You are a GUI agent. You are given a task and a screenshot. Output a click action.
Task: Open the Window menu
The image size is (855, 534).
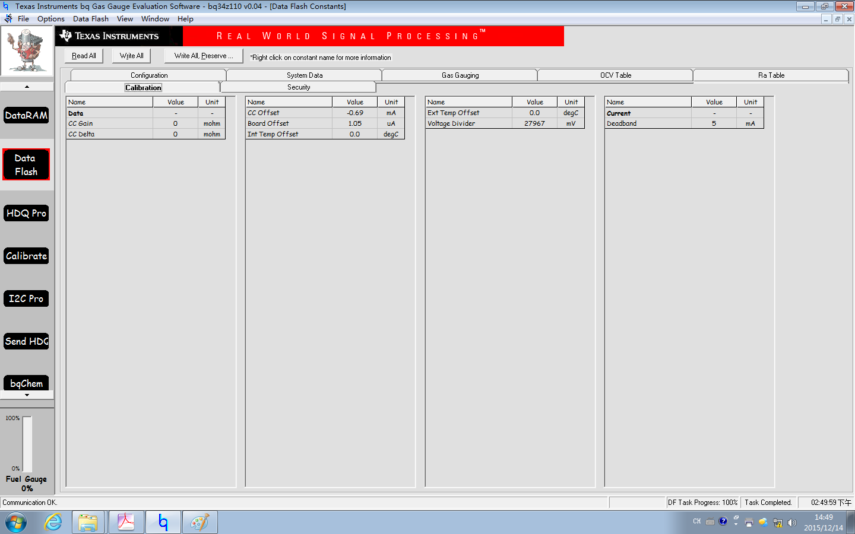point(155,19)
